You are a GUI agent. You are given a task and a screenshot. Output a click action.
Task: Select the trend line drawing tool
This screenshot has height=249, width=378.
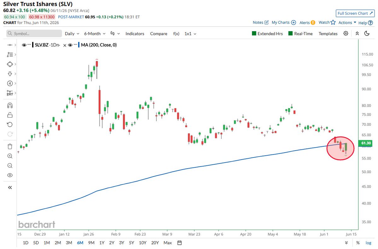(10, 45)
